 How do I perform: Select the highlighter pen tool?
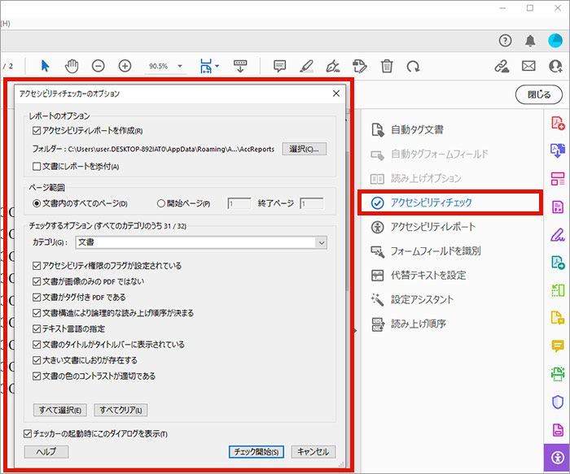point(306,66)
